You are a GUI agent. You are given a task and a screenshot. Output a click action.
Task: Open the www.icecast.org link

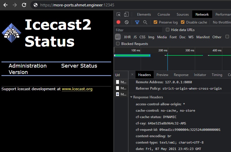(x=77, y=89)
